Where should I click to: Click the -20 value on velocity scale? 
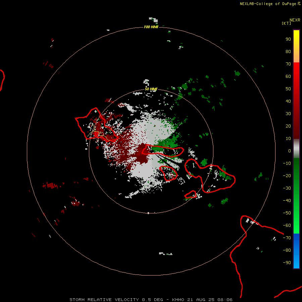pyautogui.click(x=287, y=175)
